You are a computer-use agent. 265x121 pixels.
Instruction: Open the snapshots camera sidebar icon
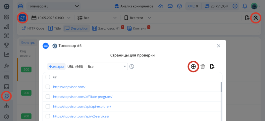6,36
